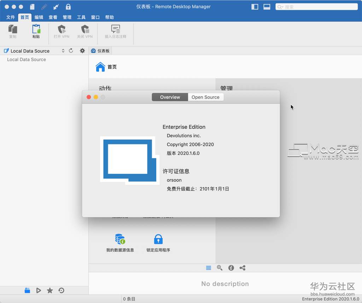Screen dimensions: 362x303
Task: Click the quick connect lightning icon
Action: [x=56, y=7]
